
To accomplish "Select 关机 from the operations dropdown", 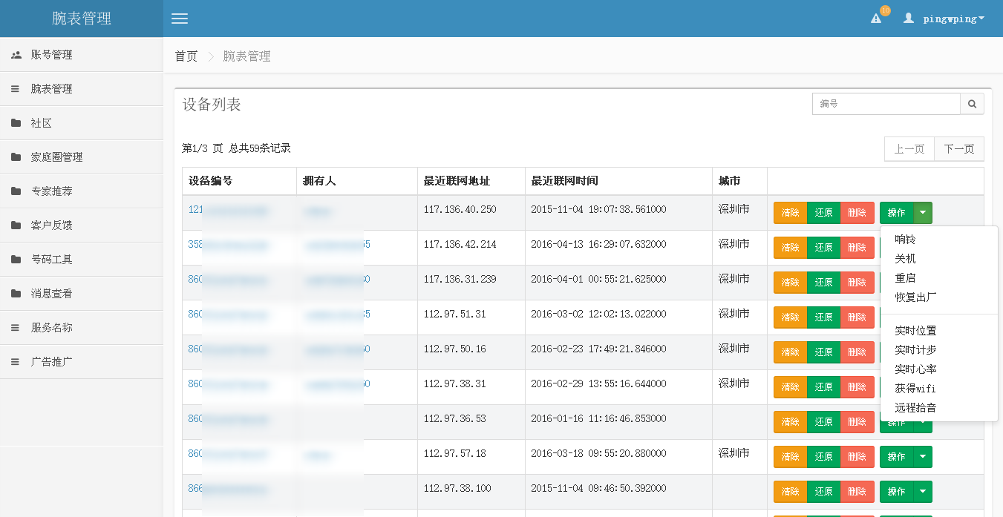I will click(939, 259).
